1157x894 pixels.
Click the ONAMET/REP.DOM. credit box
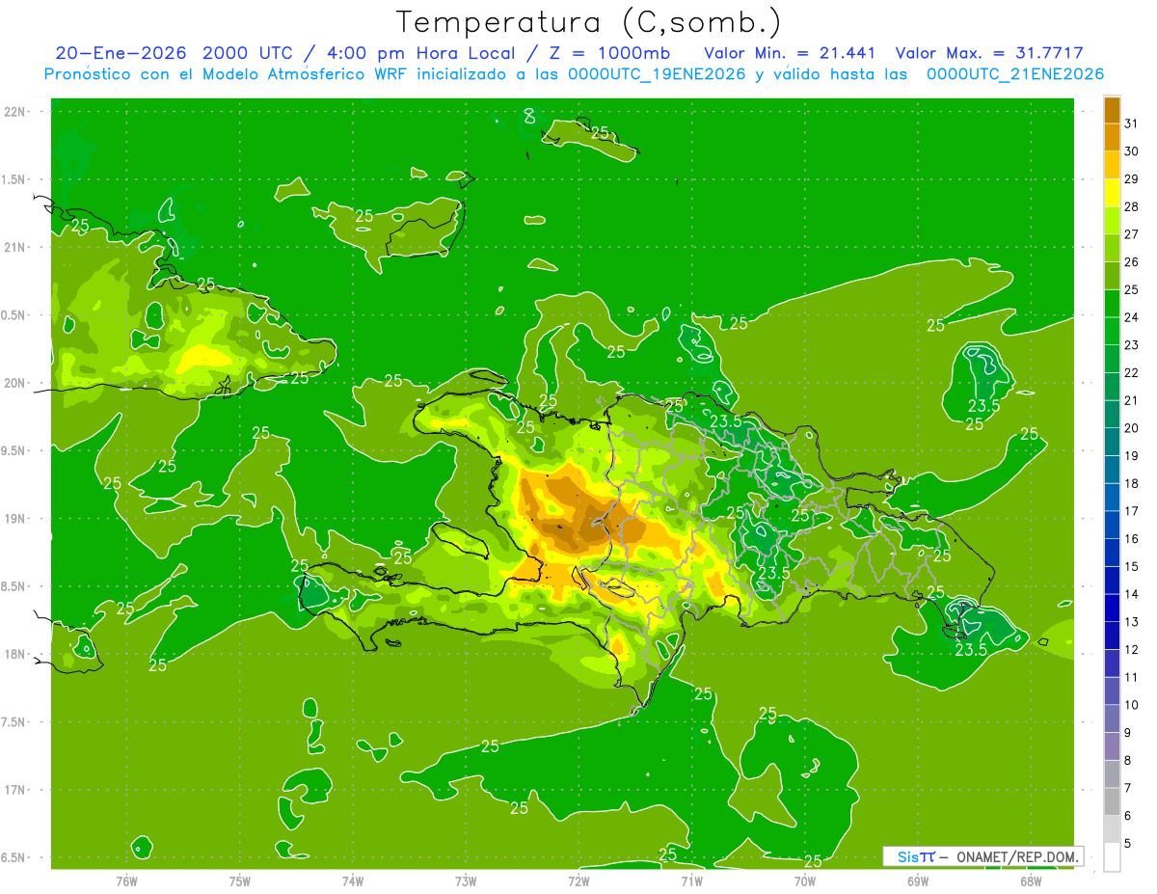983,856
